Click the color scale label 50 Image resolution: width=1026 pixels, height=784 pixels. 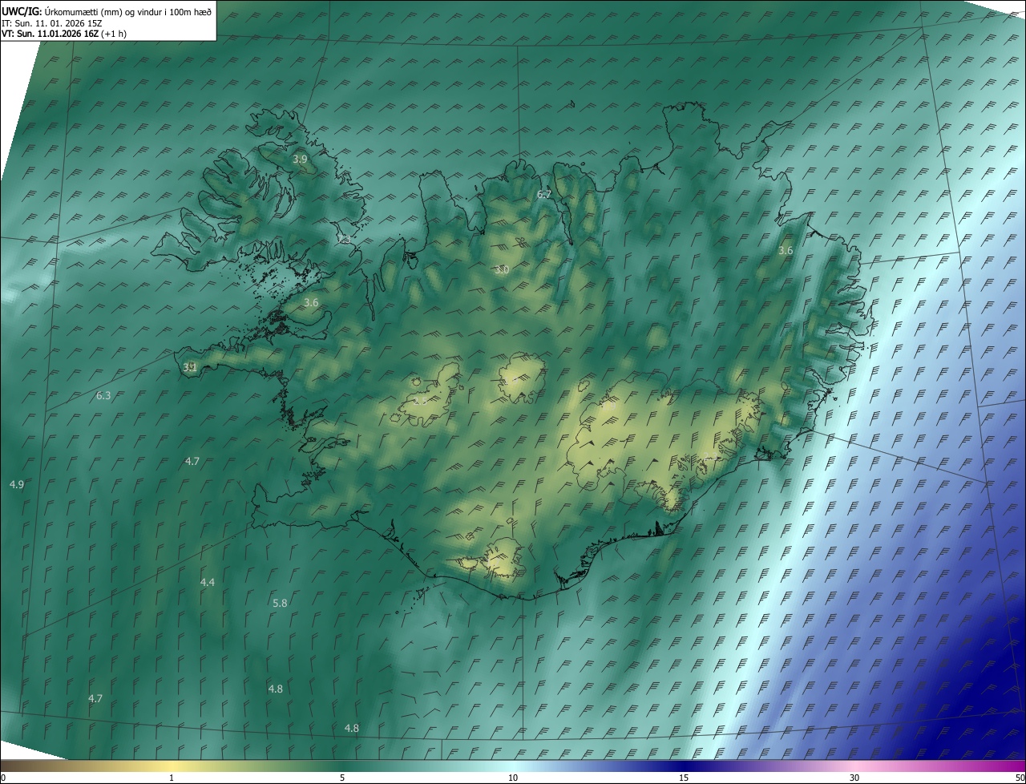(1020, 778)
